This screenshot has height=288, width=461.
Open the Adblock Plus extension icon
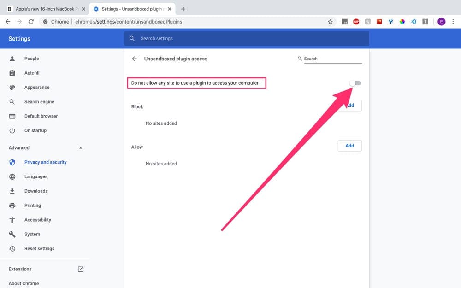click(x=356, y=22)
